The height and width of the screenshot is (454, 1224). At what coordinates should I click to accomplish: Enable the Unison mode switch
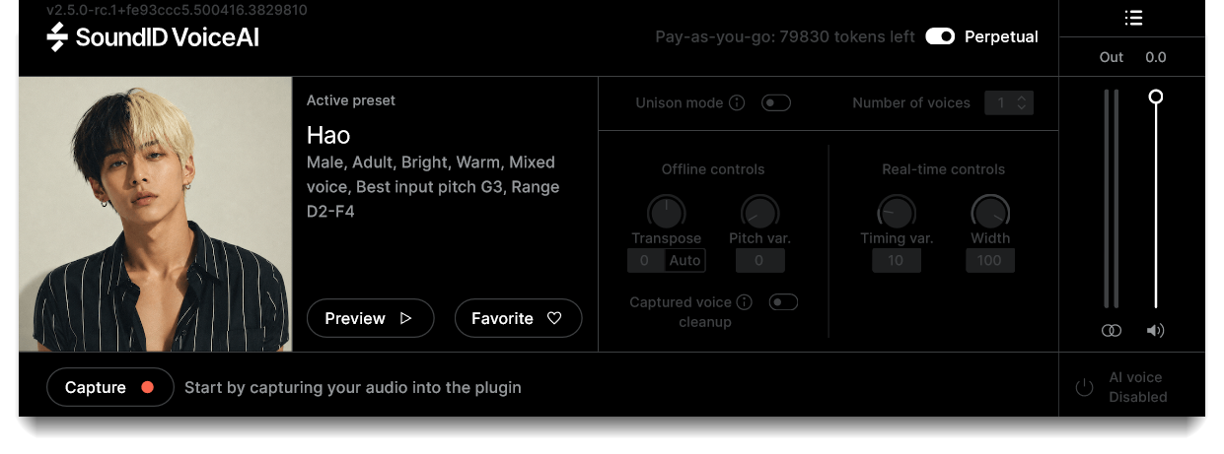coord(776,102)
